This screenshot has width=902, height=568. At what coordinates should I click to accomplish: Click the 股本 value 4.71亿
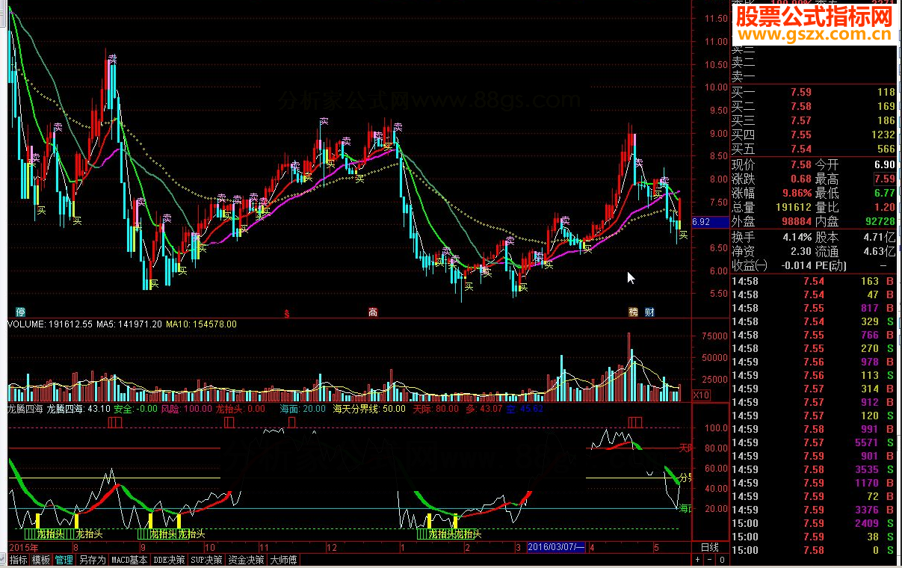880,237
